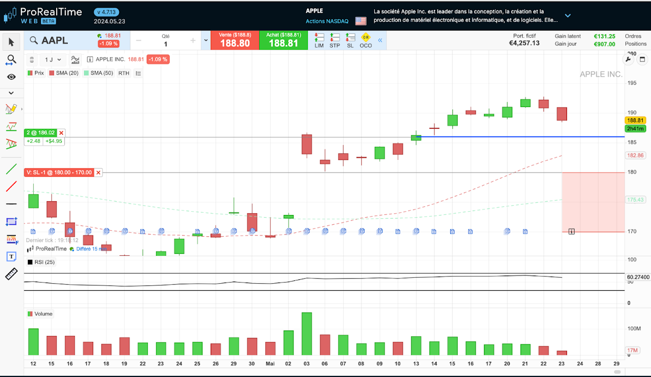Click the ProRealTime Web logo

coord(43,16)
